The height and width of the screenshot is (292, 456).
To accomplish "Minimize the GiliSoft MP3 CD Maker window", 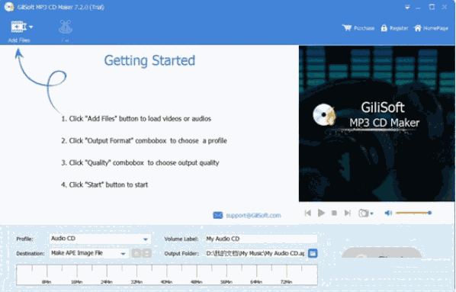I will click(418, 8).
